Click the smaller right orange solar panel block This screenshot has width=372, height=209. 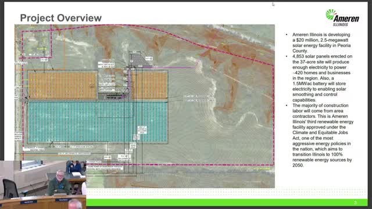coord(149,85)
